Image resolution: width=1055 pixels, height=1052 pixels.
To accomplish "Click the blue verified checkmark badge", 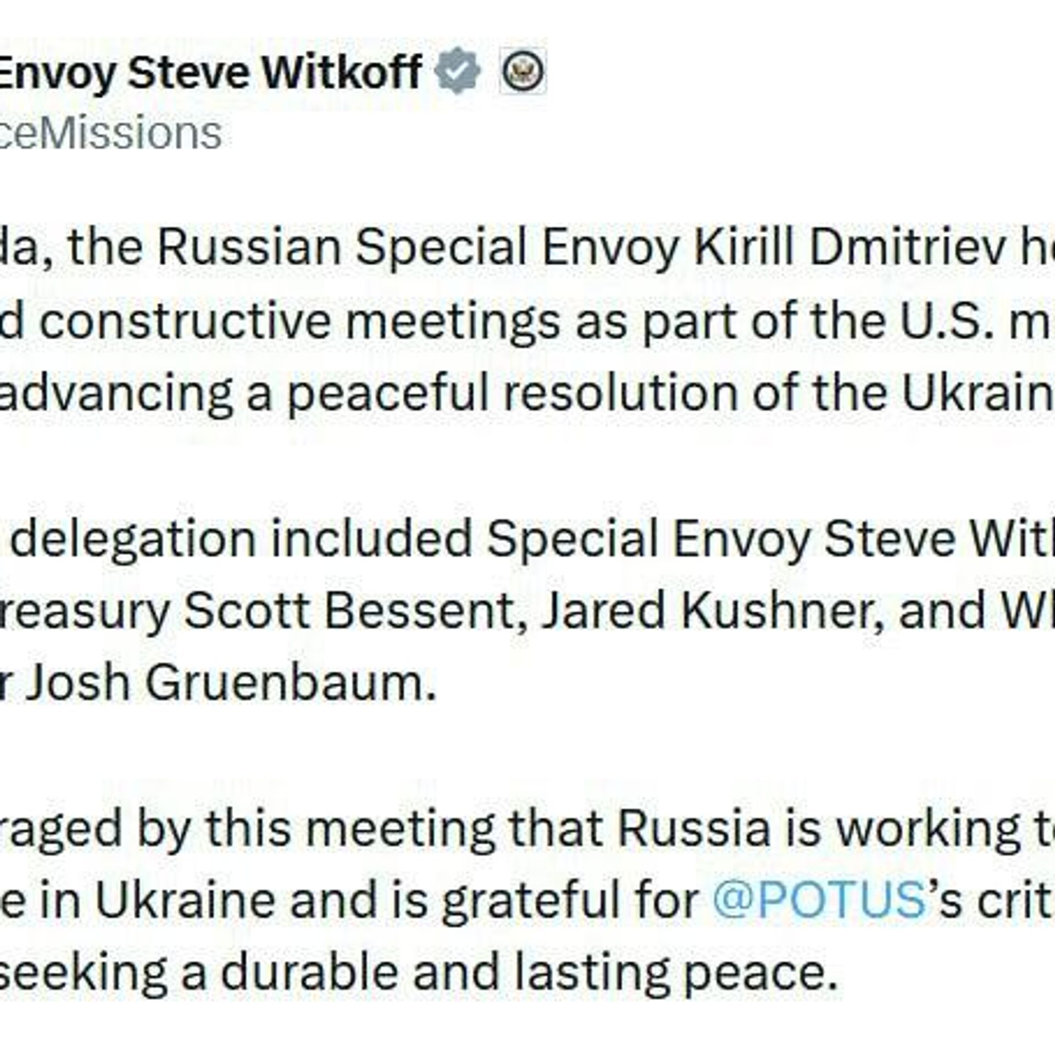I will 457,70.
